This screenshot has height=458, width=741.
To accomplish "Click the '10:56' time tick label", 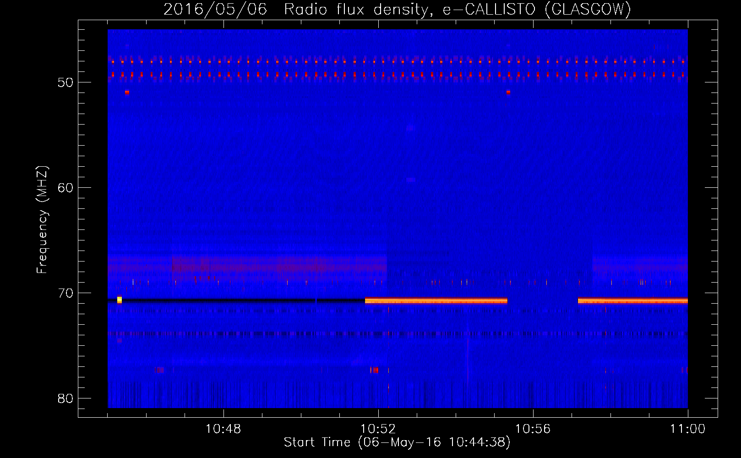I will coord(533,429).
